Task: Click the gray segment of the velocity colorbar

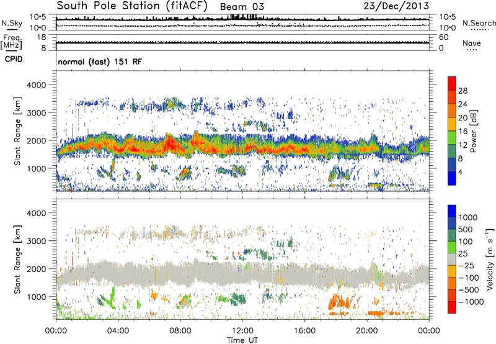Action: 452,259
